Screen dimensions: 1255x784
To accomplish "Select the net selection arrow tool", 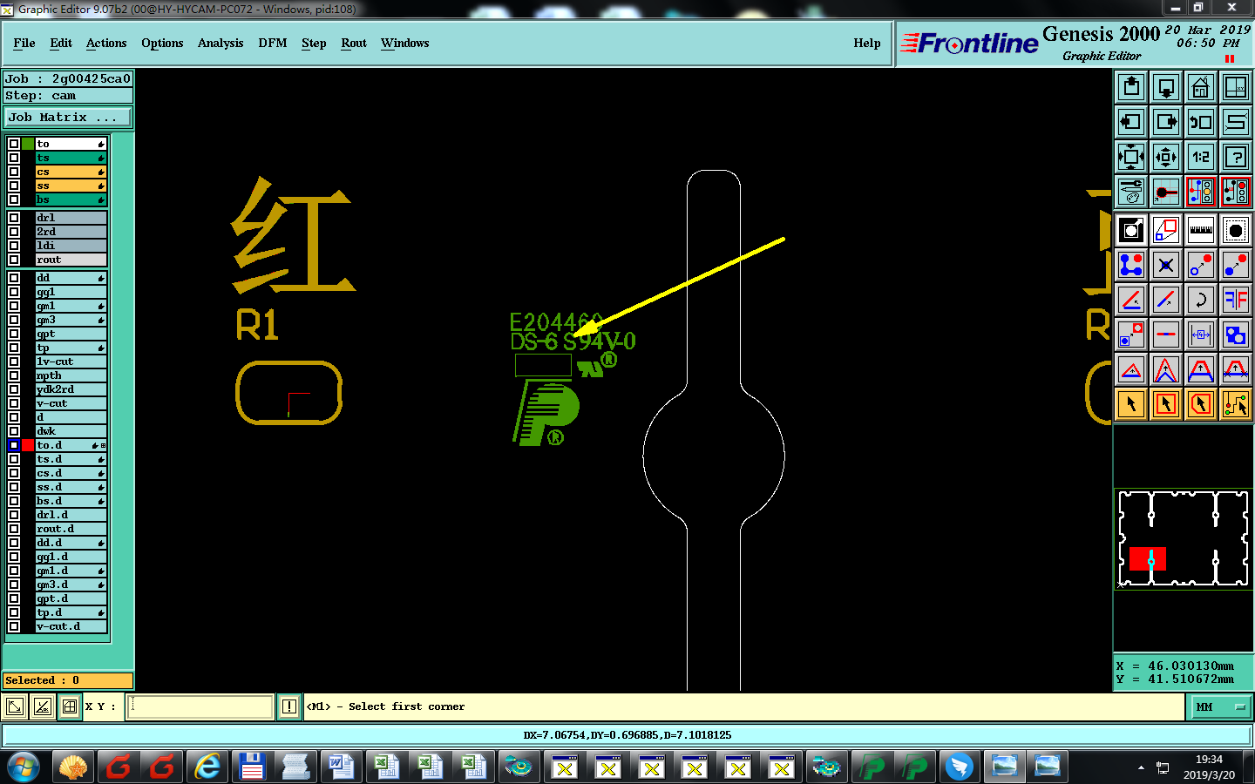I will click(1236, 404).
